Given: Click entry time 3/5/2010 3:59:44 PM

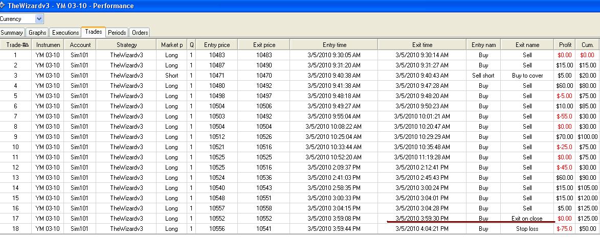Looking at the screenshot, I should click(x=334, y=229).
